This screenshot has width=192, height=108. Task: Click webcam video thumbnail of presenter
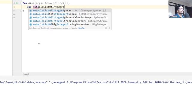(x=180, y=9)
